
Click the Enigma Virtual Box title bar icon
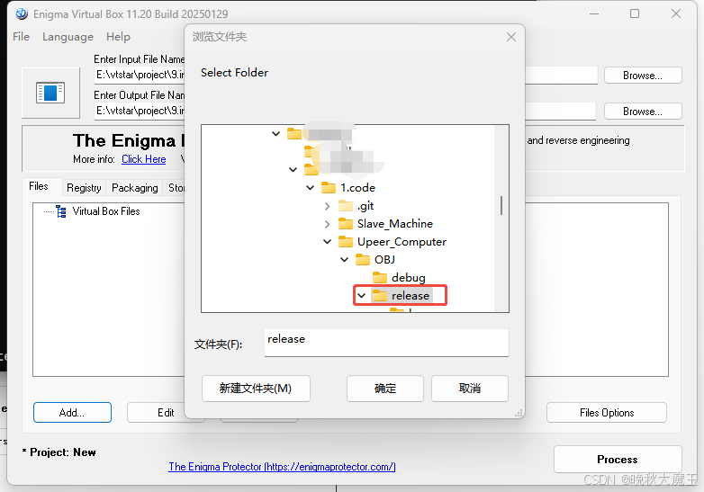click(22, 13)
